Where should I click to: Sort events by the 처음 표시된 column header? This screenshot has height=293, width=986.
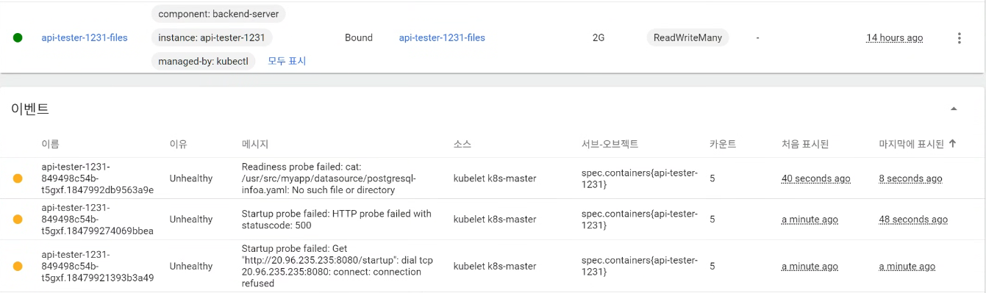(x=805, y=144)
